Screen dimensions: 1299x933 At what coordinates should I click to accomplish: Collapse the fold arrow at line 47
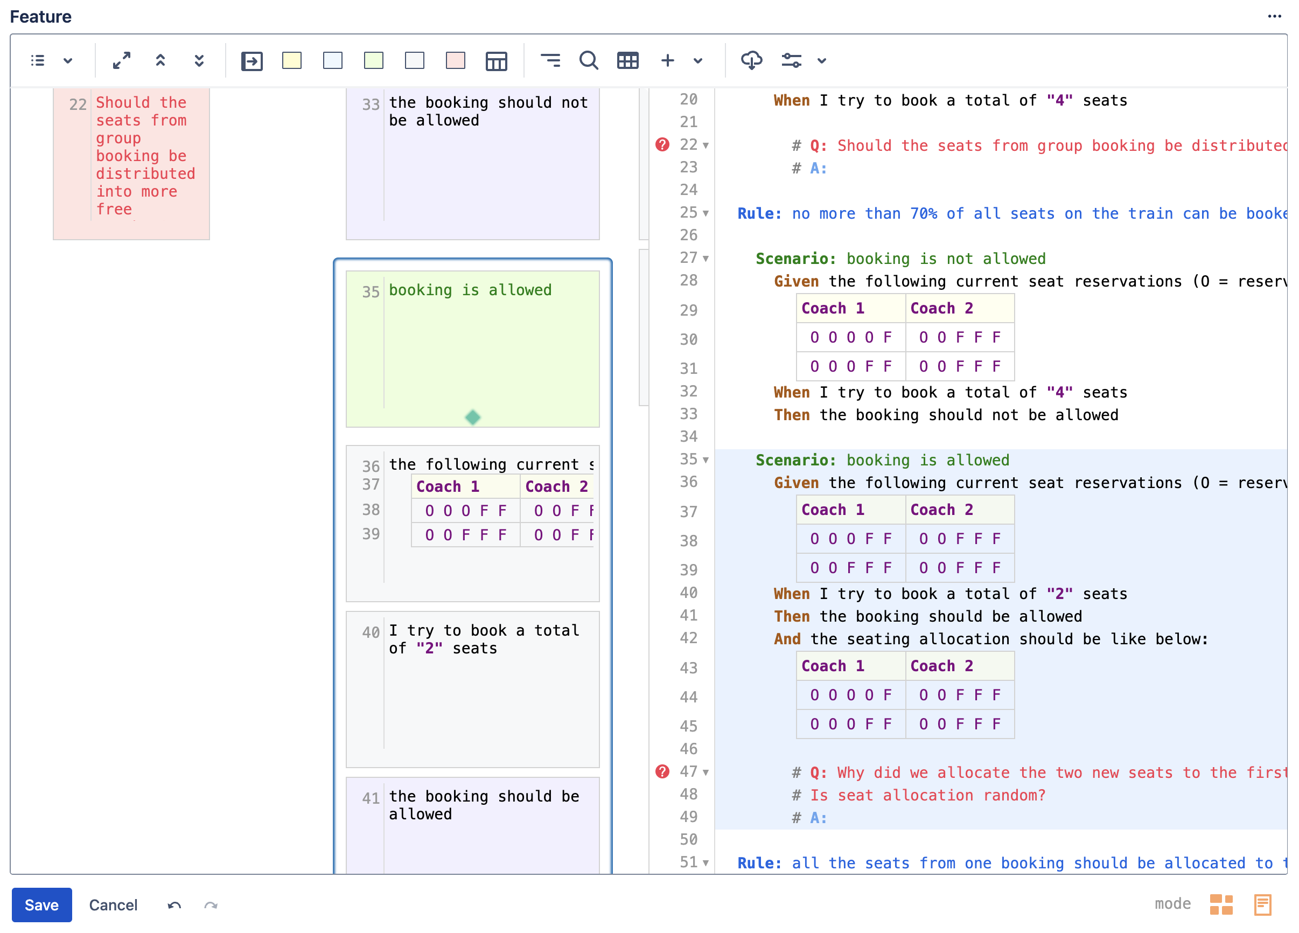tap(706, 773)
